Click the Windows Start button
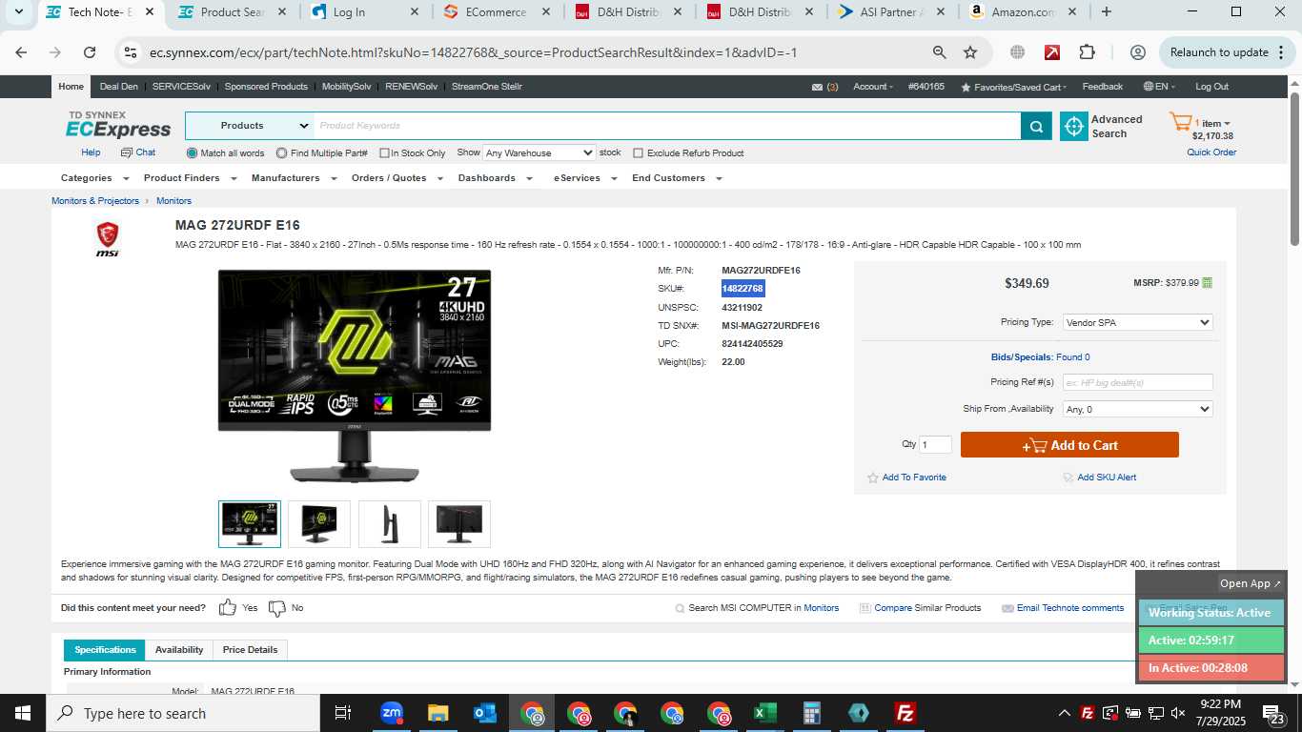The height and width of the screenshot is (732, 1302). click(x=23, y=713)
